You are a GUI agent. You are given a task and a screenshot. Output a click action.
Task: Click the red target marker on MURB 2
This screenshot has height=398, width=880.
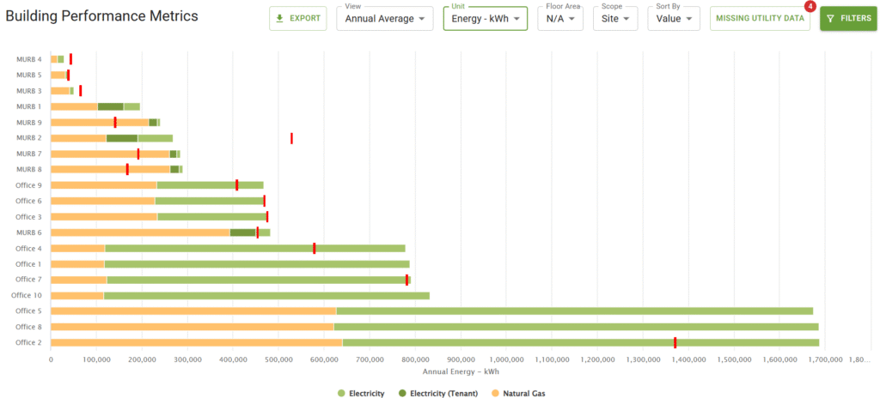pos(291,138)
